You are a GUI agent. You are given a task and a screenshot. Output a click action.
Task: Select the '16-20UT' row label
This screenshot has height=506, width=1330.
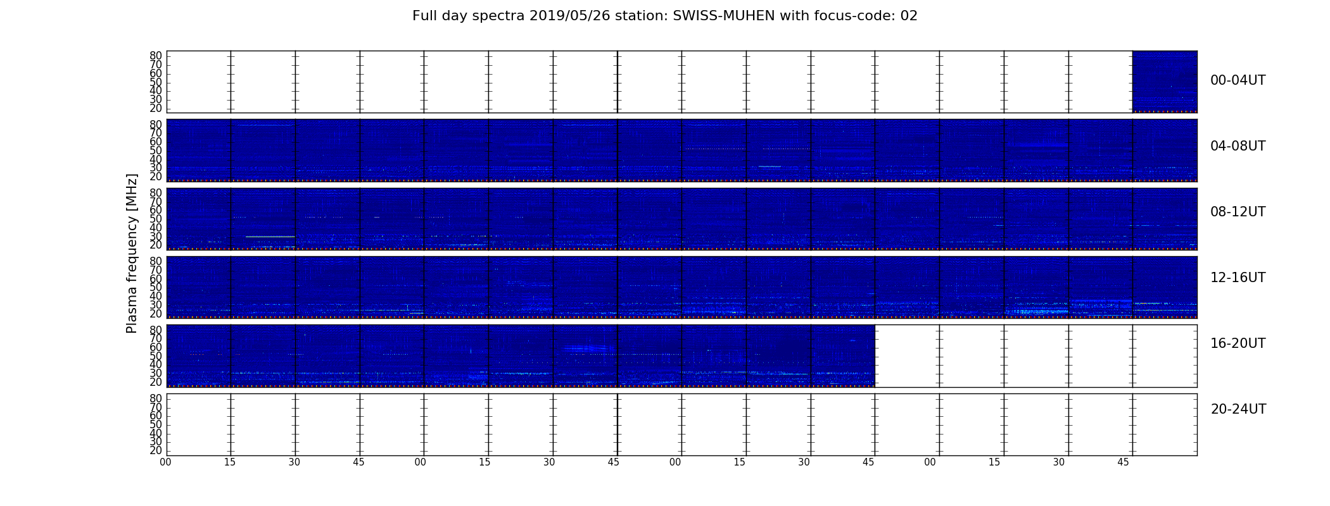[x=1238, y=343]
